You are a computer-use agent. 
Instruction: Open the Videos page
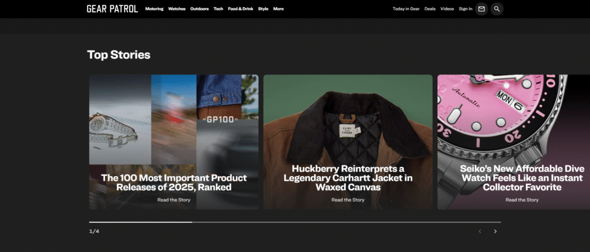tap(447, 9)
